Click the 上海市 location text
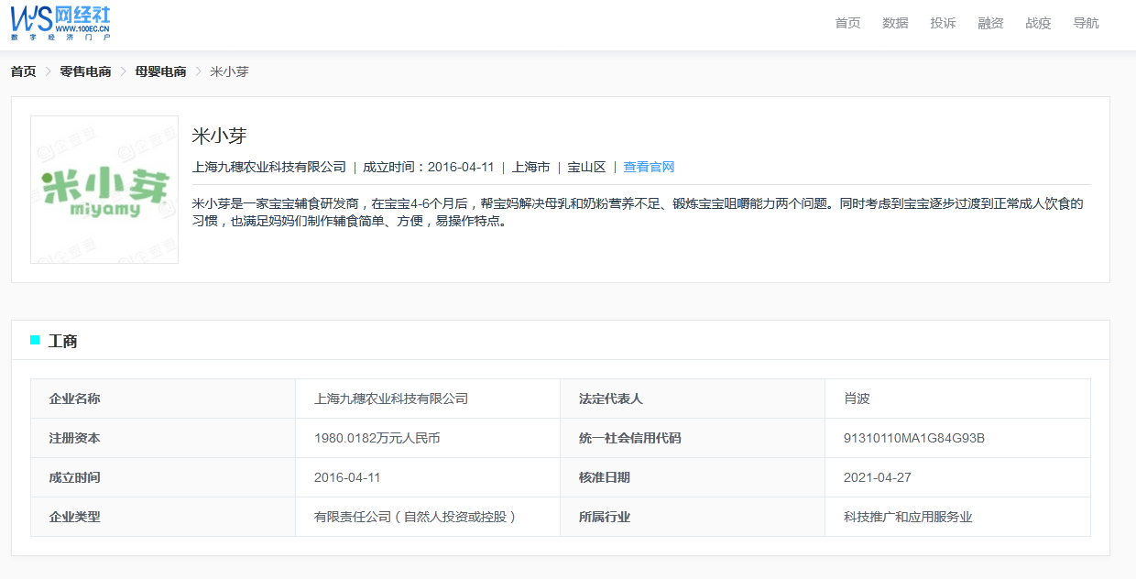The image size is (1136, 579). click(530, 167)
